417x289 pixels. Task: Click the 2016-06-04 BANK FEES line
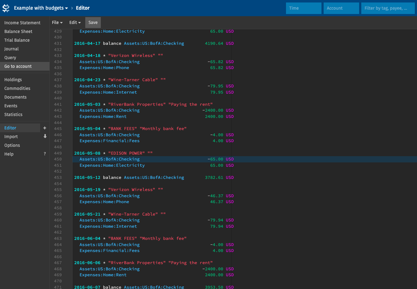(x=130, y=238)
